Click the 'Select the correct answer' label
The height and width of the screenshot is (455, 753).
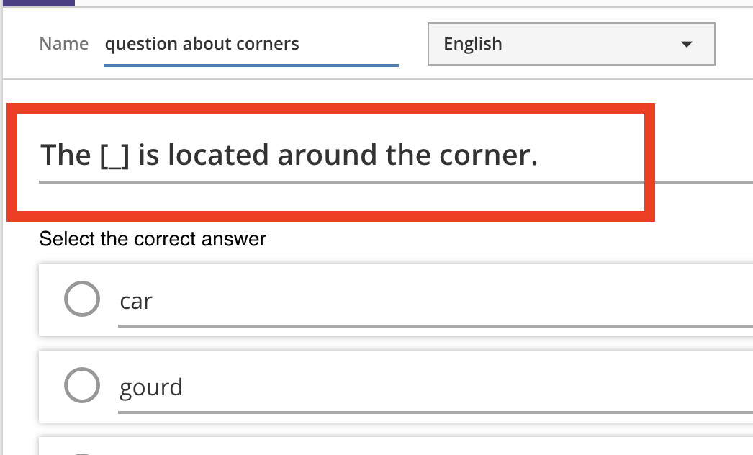[x=153, y=239]
